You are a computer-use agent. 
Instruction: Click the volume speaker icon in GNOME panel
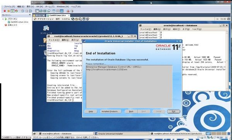click(228, 19)
